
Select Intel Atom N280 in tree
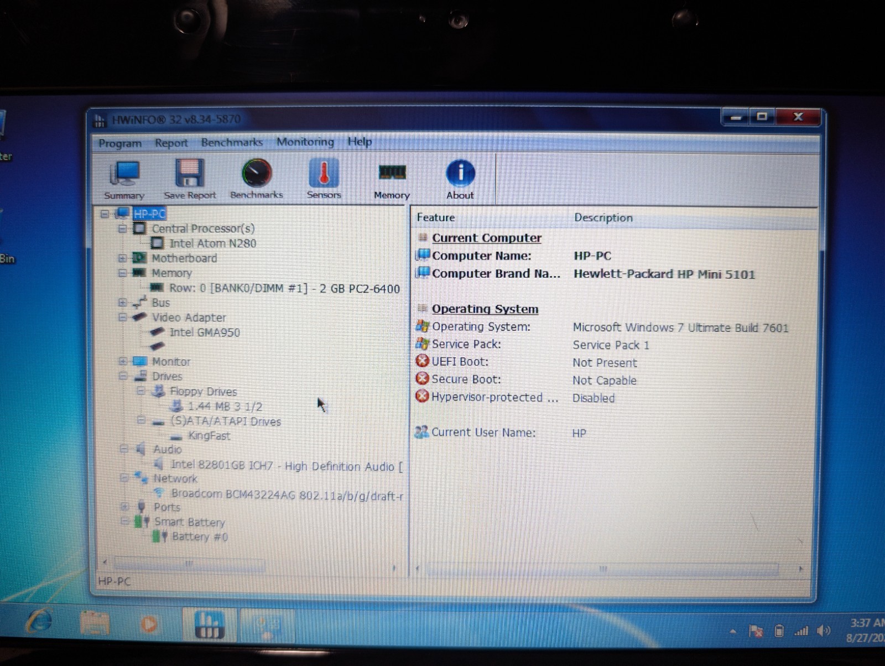click(x=213, y=243)
